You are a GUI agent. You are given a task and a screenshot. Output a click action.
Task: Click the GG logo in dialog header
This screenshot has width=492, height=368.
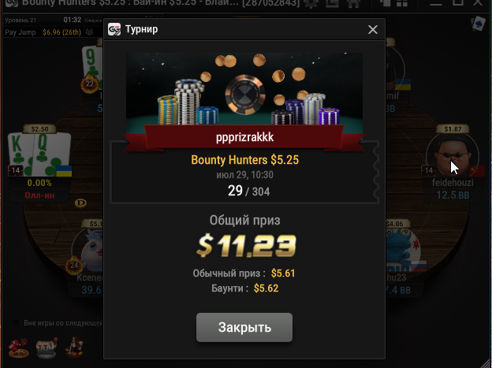[x=114, y=29]
